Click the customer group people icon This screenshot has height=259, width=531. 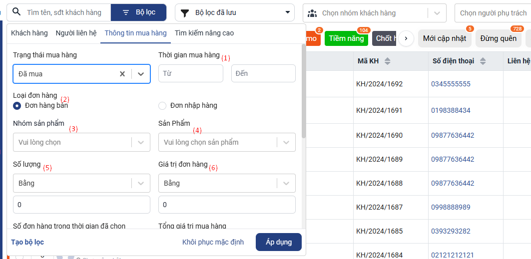312,13
